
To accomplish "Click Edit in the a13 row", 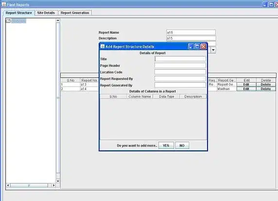I will (246, 85).
